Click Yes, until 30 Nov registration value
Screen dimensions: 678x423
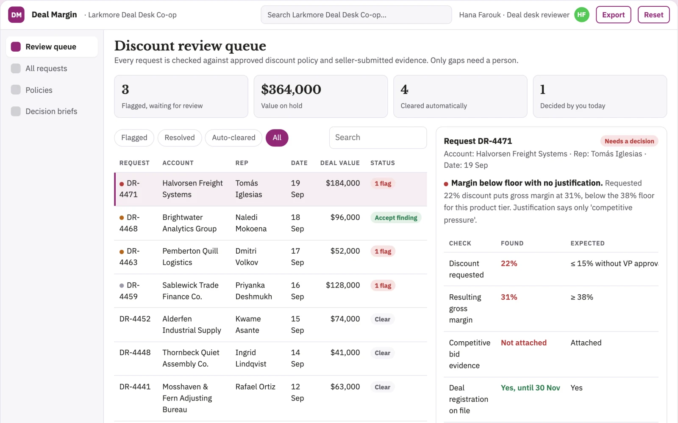[x=530, y=388]
